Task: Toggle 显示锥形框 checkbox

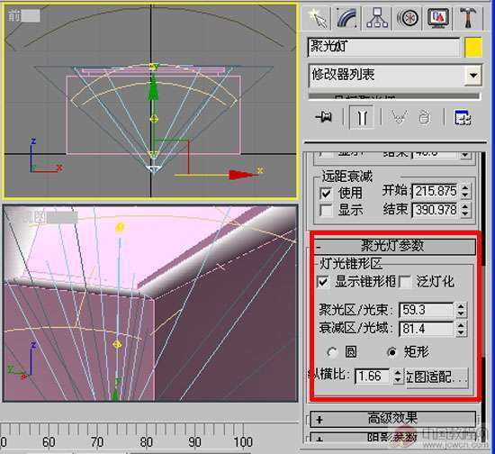Action: 323,282
